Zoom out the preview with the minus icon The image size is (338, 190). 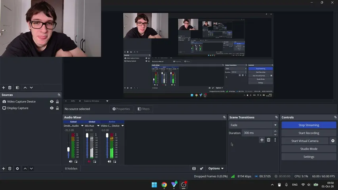[x=66, y=101]
